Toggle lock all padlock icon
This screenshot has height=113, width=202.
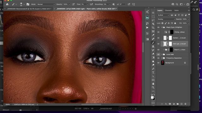175,23
